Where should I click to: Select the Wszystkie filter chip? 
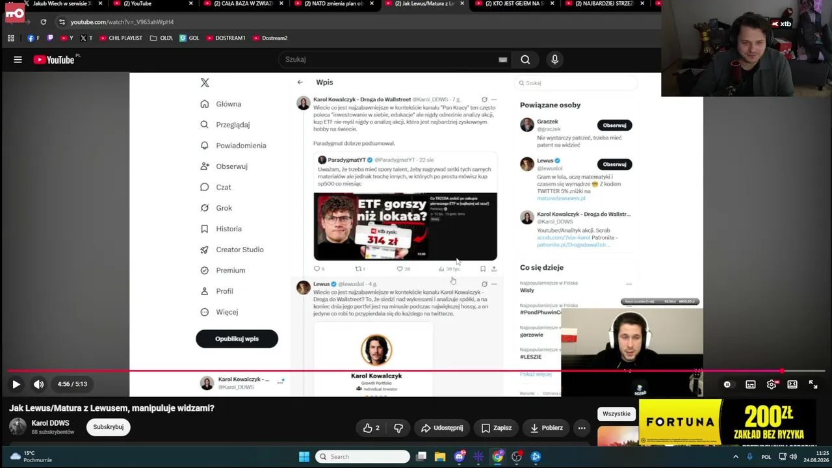point(616,414)
